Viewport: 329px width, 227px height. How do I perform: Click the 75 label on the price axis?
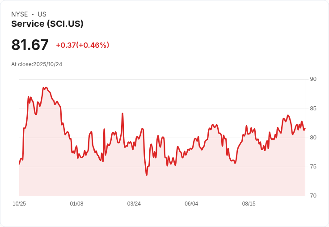click(x=313, y=167)
